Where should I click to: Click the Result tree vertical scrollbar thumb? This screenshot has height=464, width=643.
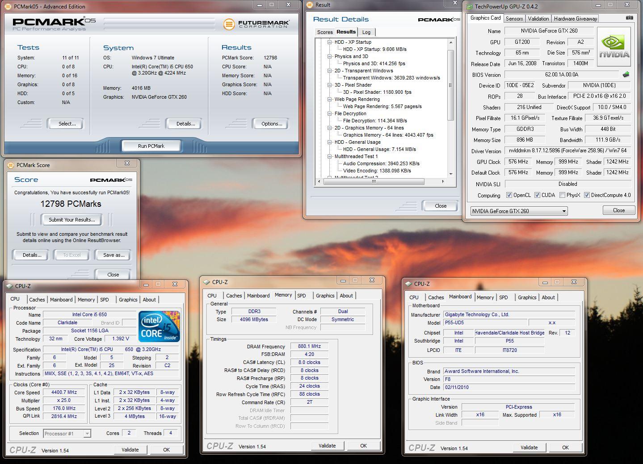click(450, 85)
